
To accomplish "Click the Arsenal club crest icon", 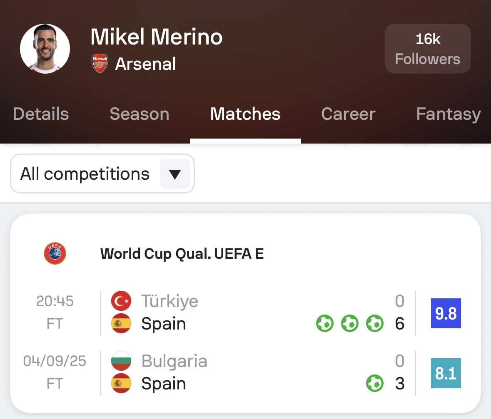I will (100, 64).
